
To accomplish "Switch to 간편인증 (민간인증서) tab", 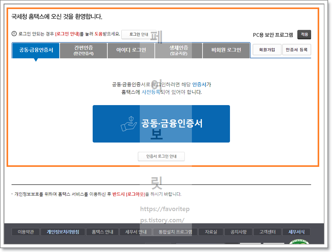I will click(x=83, y=50).
